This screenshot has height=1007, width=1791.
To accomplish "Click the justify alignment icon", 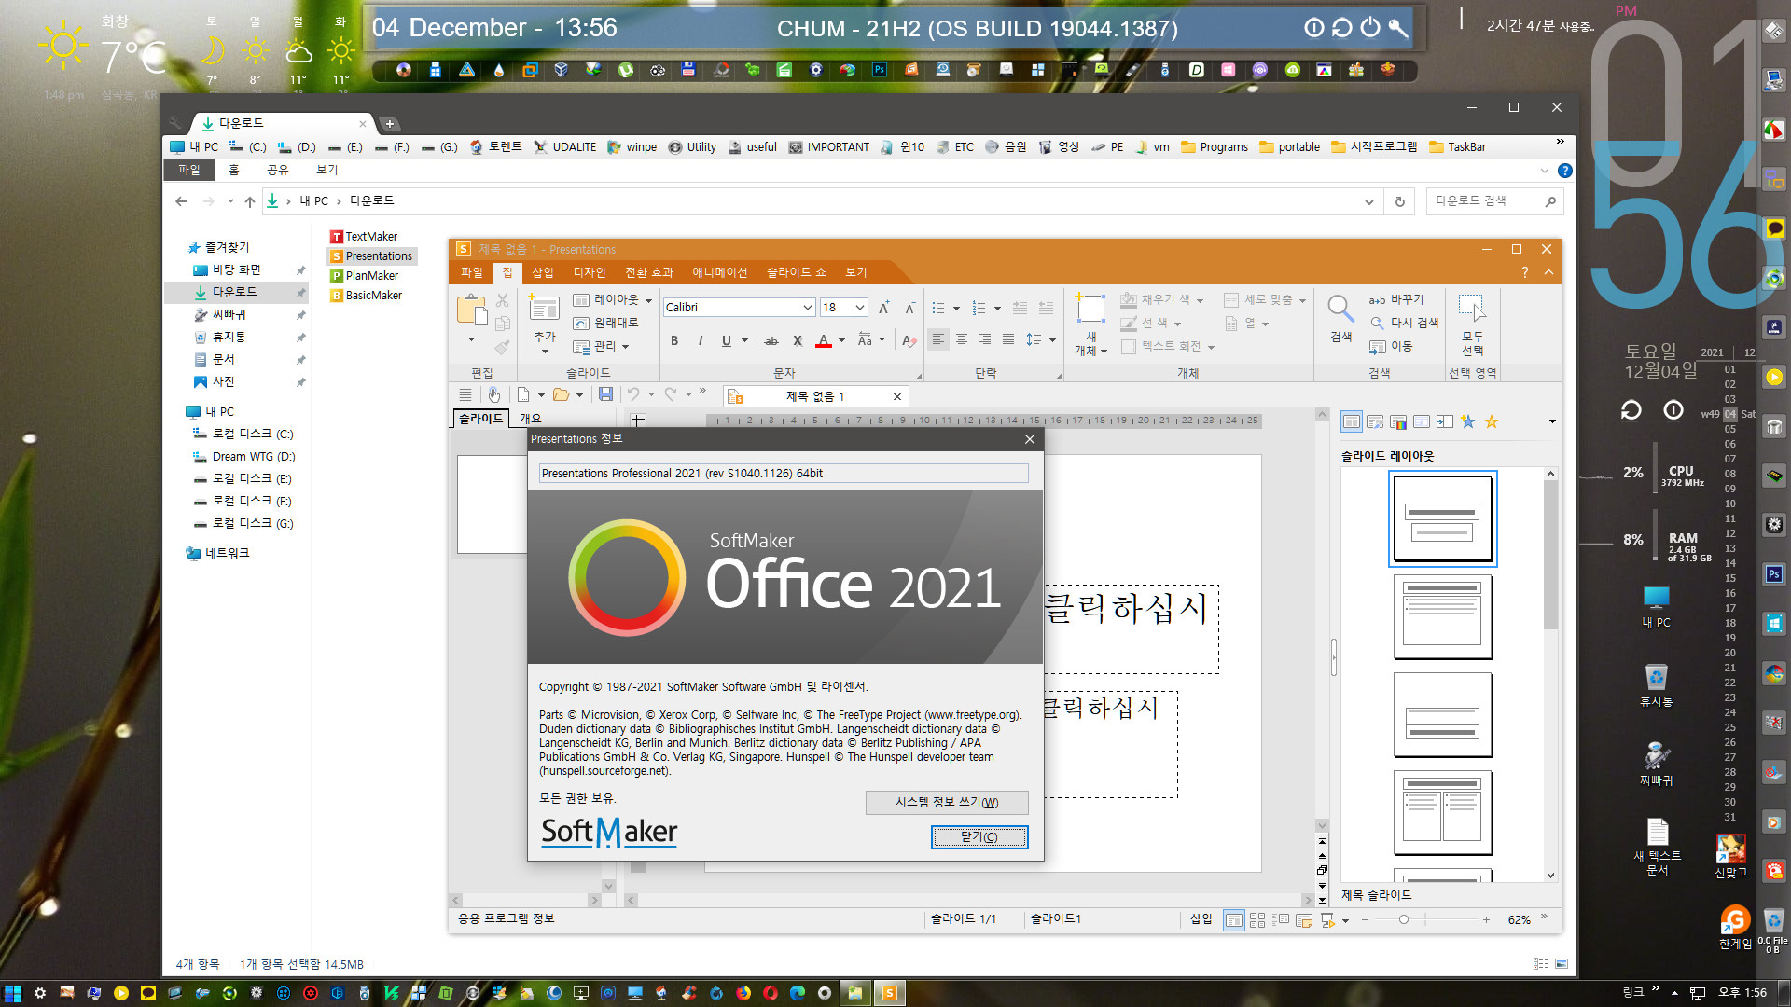I will (1008, 339).
